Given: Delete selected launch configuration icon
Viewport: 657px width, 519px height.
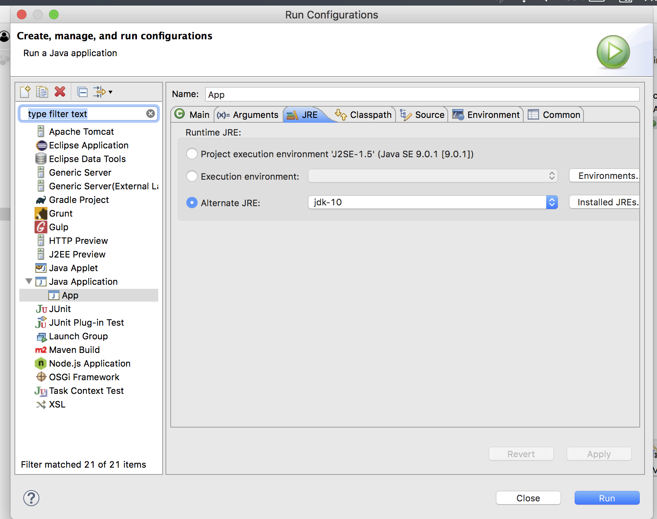Looking at the screenshot, I should [60, 92].
